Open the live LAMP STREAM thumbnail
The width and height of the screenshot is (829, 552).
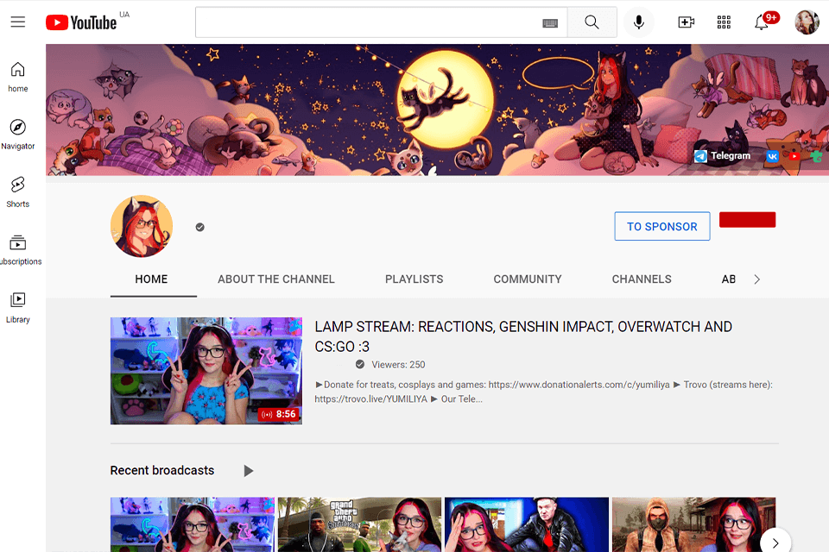(206, 371)
